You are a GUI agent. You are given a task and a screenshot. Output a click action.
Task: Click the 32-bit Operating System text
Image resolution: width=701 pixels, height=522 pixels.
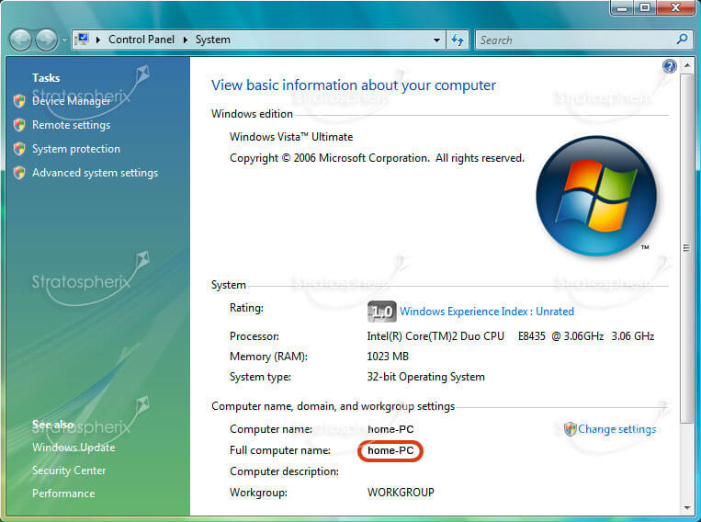[425, 377]
